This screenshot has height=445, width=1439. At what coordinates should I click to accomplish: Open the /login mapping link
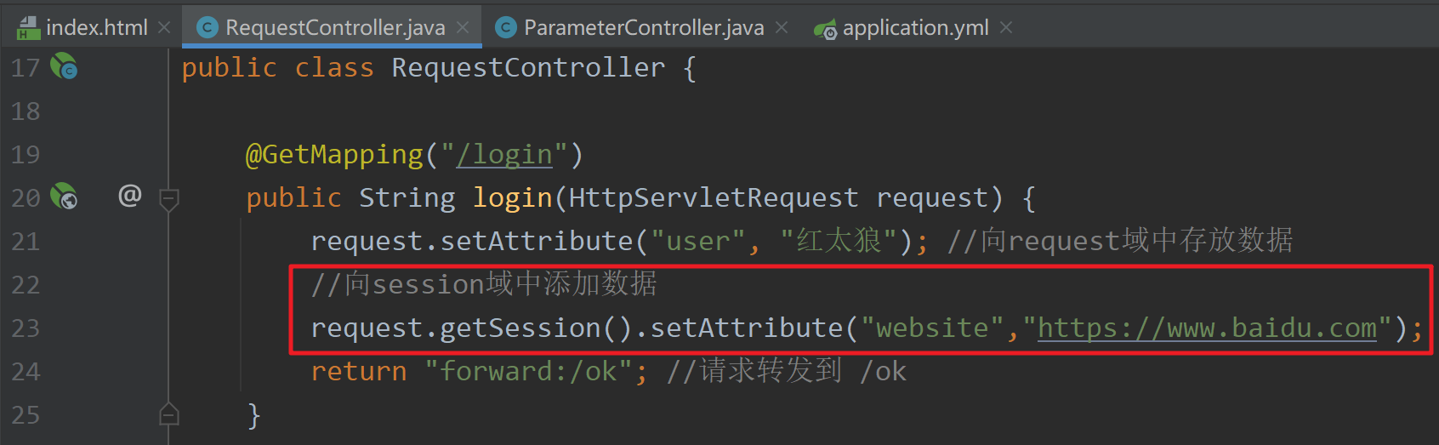505,155
